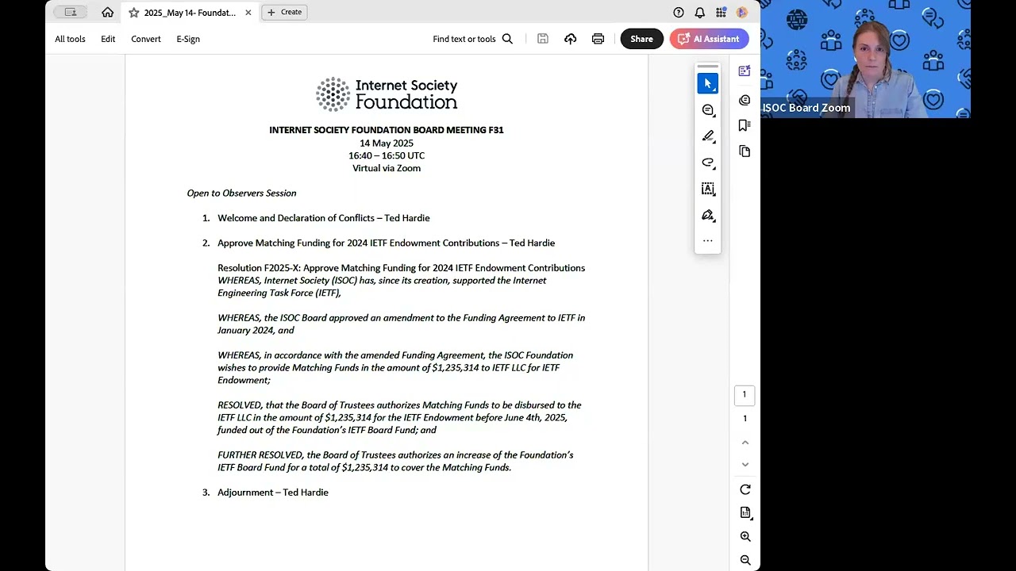This screenshot has width=1016, height=571.
Task: Select the Fill and Sign pen tool
Action: click(x=708, y=216)
